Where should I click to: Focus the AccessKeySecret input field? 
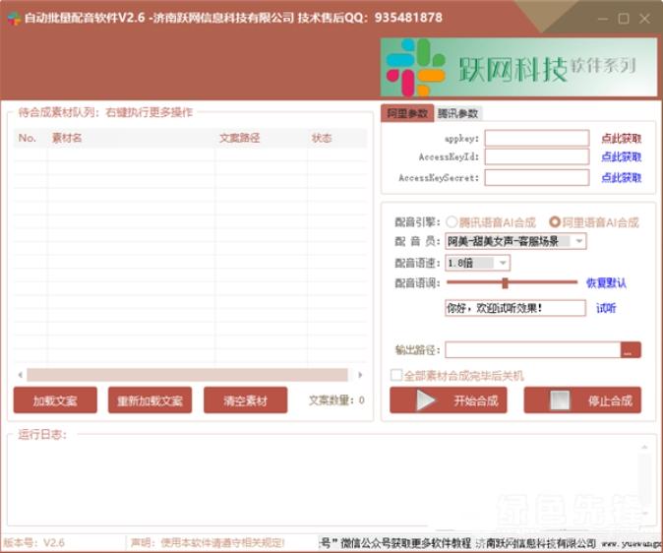(x=537, y=178)
